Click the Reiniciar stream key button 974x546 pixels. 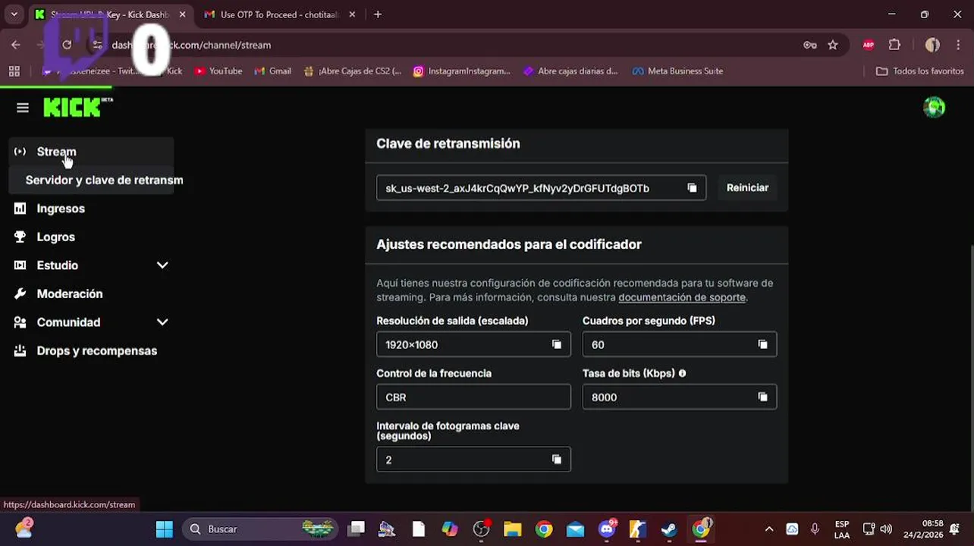tap(747, 187)
